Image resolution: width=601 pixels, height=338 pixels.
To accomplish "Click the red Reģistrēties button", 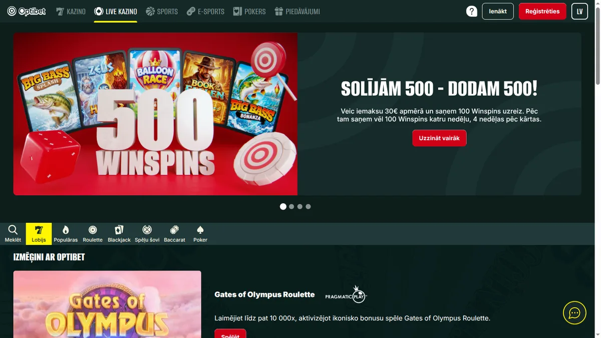I will coord(542,11).
